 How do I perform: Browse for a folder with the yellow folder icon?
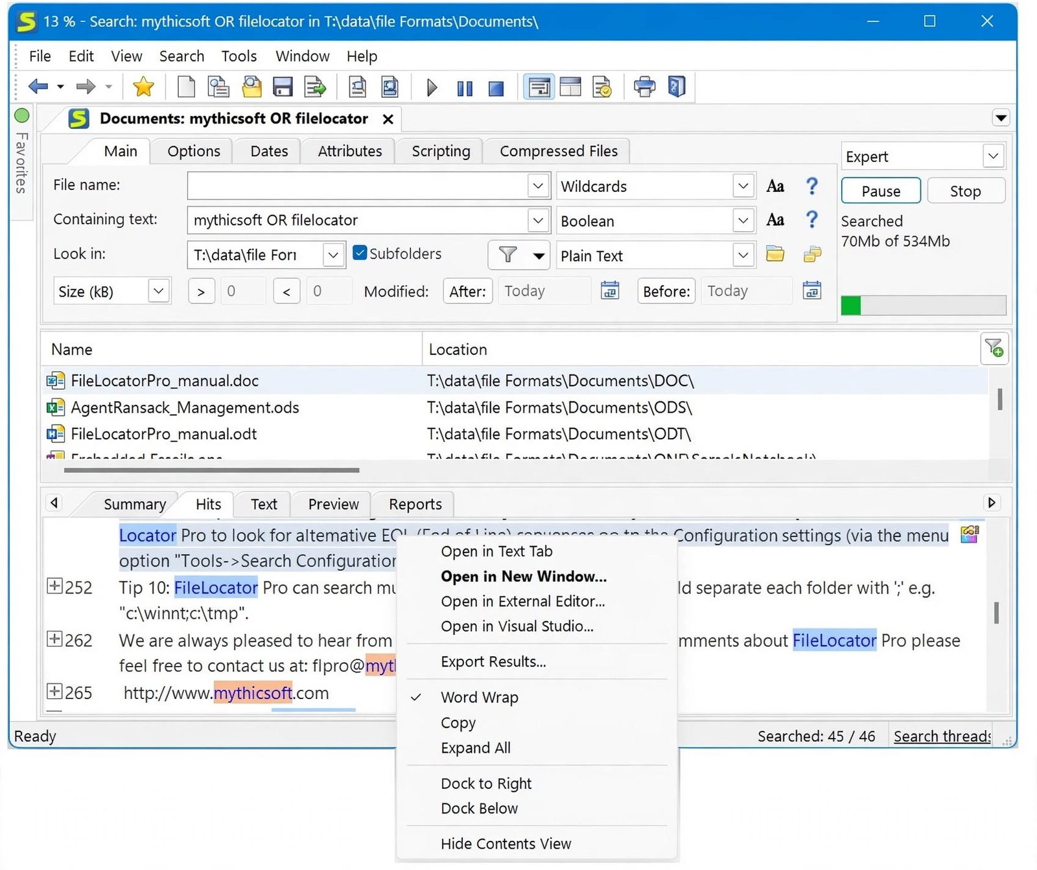point(775,254)
